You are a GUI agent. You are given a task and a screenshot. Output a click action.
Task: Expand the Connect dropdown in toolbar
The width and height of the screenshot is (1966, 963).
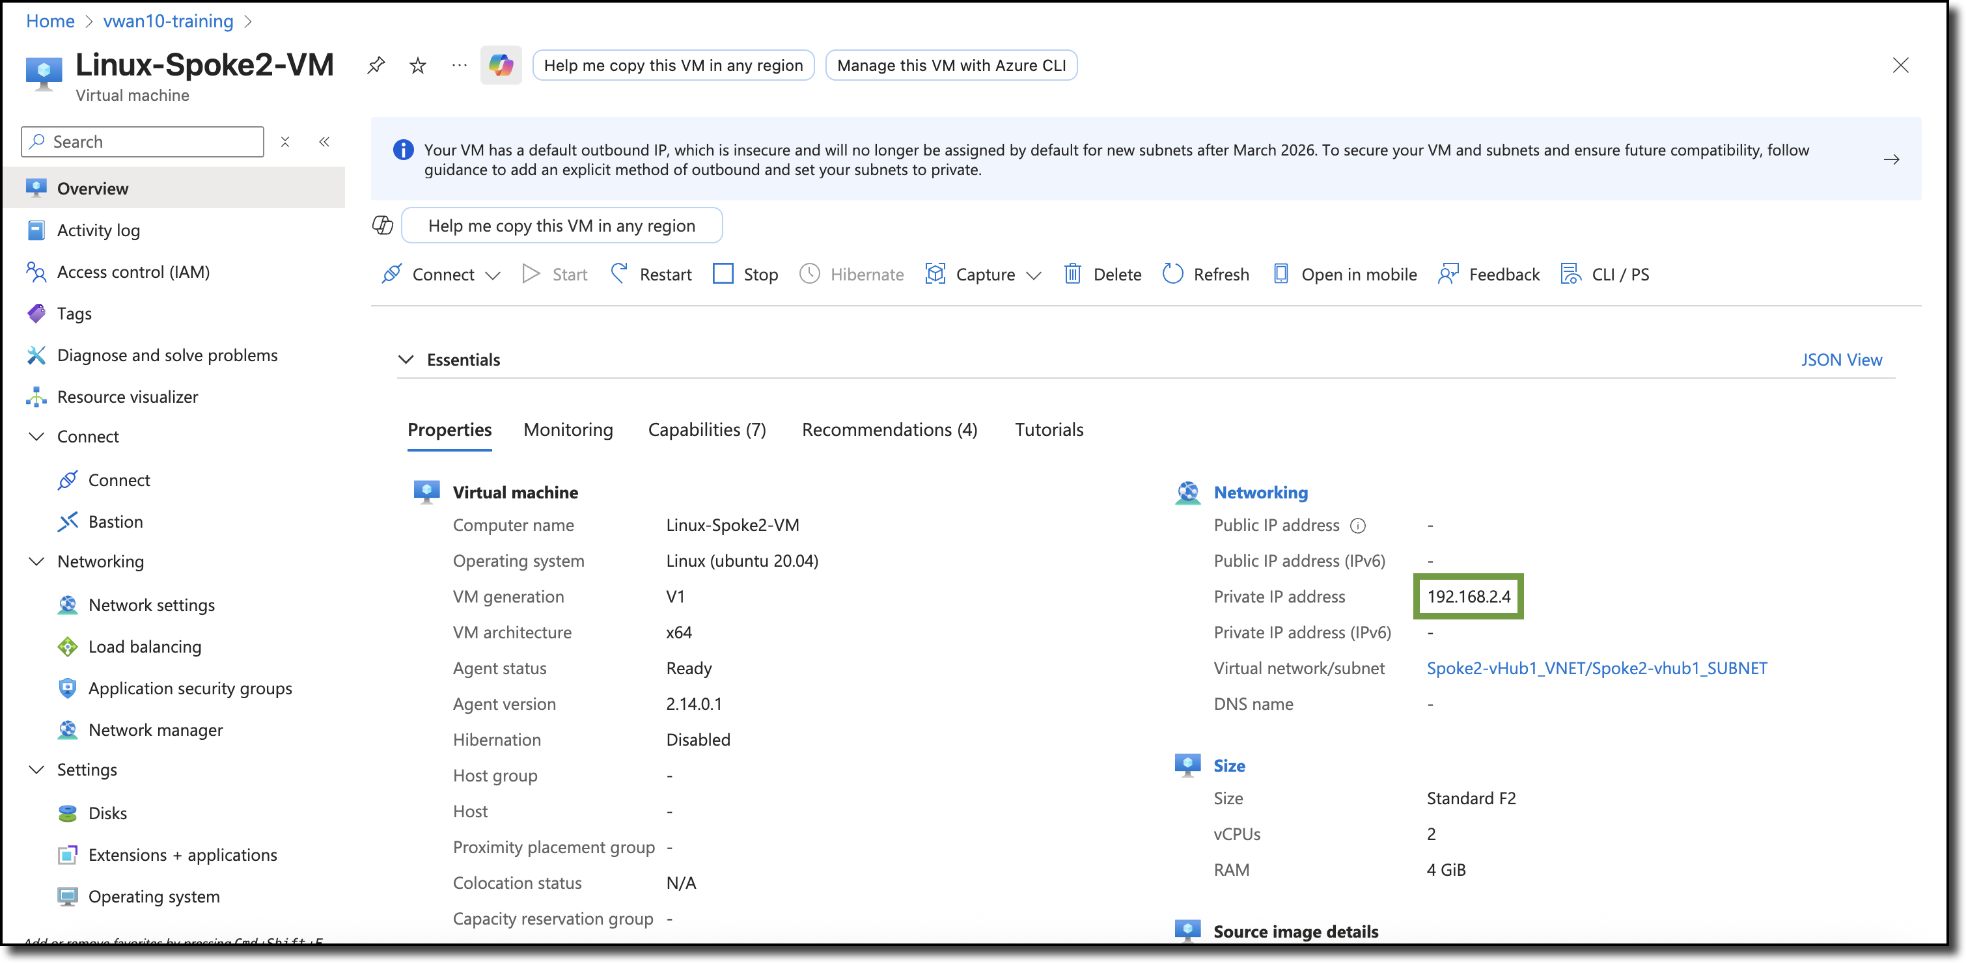[493, 275]
